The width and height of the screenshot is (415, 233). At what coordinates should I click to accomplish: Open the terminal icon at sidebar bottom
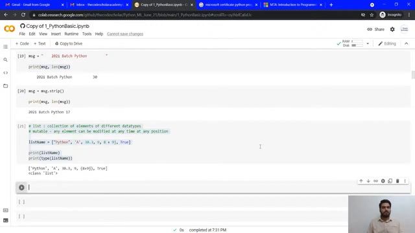[6, 220]
